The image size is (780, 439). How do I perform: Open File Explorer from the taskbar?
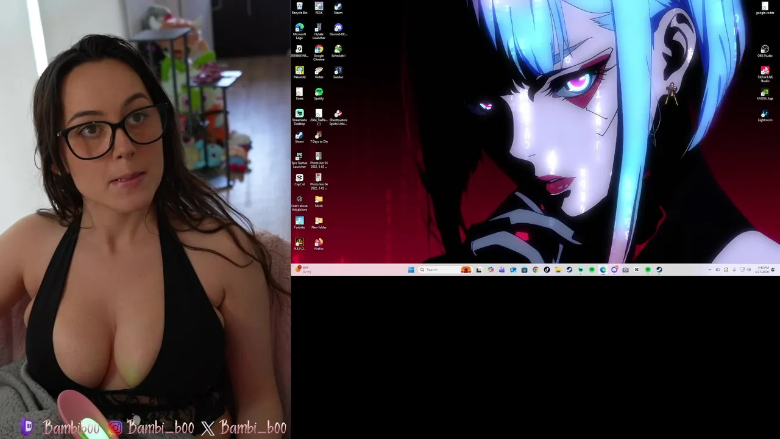click(x=558, y=269)
